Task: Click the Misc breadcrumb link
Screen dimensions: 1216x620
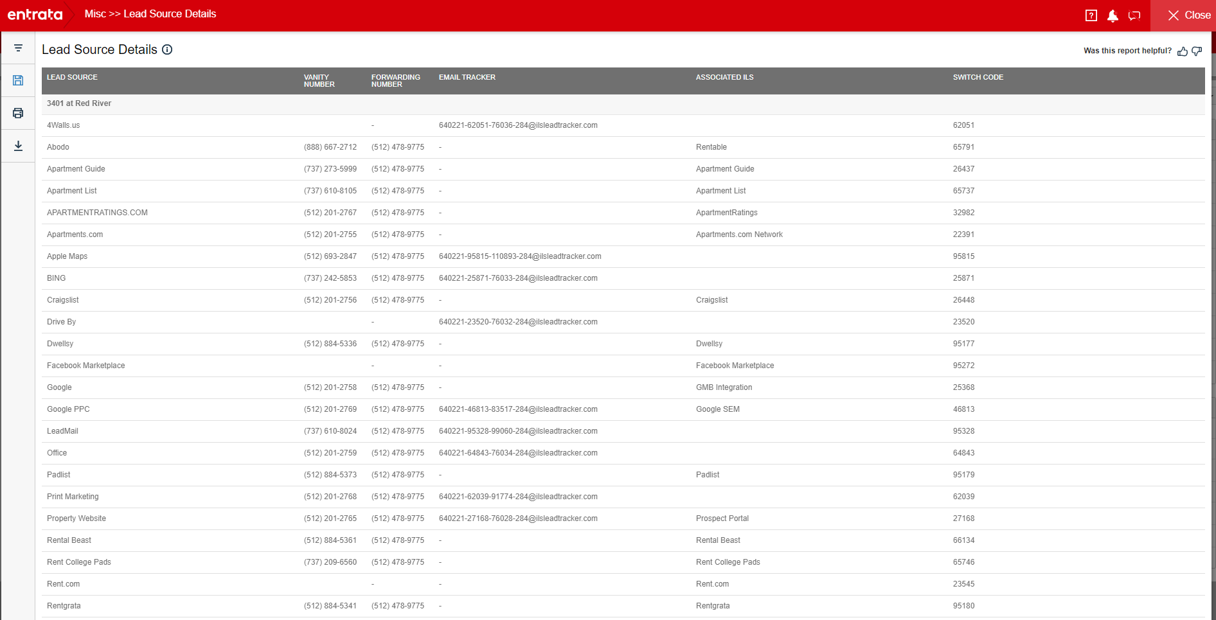Action: coord(95,14)
